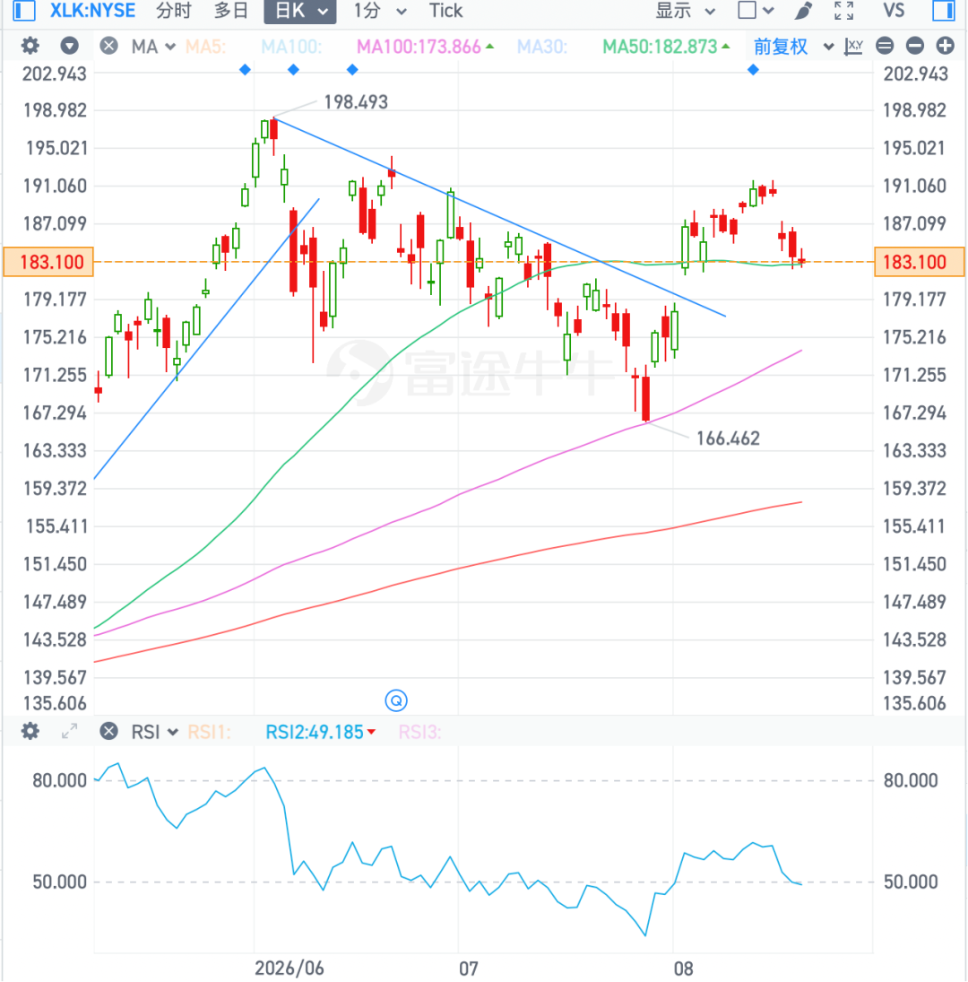Switch to the 多日 multi-day tab
This screenshot has width=968, height=982.
(x=231, y=11)
